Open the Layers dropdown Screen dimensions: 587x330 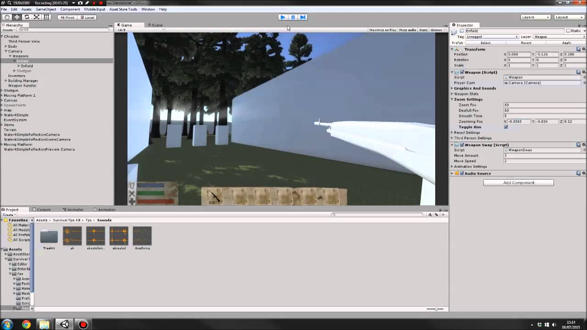535,17
